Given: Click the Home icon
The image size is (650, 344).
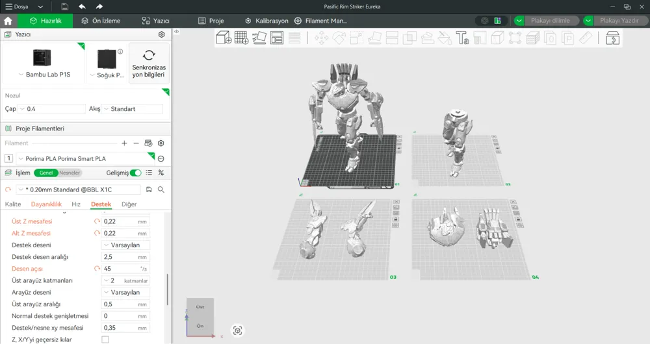Looking at the screenshot, I should coord(8,21).
